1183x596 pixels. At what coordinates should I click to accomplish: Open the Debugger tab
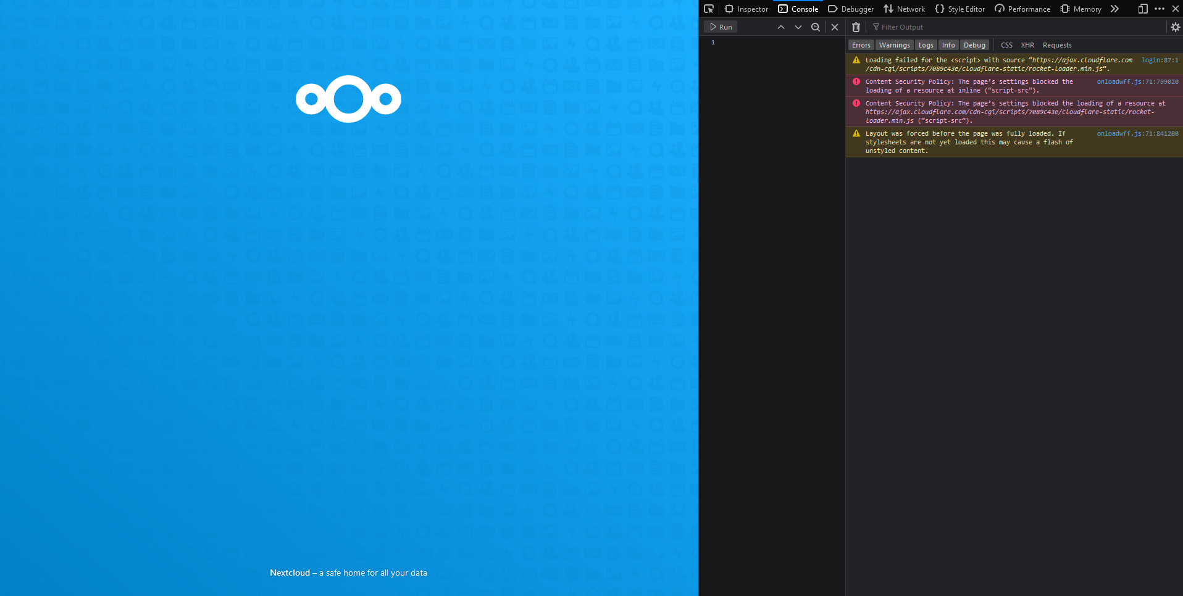(x=851, y=9)
